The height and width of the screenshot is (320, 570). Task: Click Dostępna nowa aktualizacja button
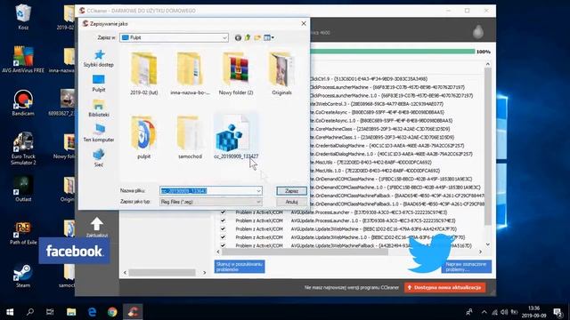(444, 287)
